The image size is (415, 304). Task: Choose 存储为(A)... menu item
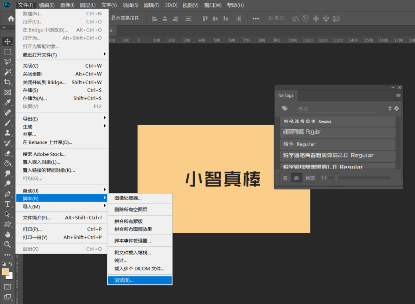[62, 98]
